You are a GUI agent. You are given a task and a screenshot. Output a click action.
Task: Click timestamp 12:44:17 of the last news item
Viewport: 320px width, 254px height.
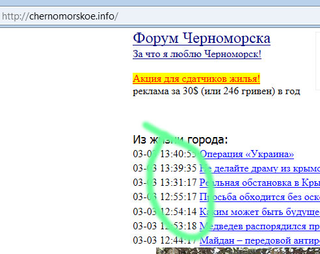click(178, 240)
